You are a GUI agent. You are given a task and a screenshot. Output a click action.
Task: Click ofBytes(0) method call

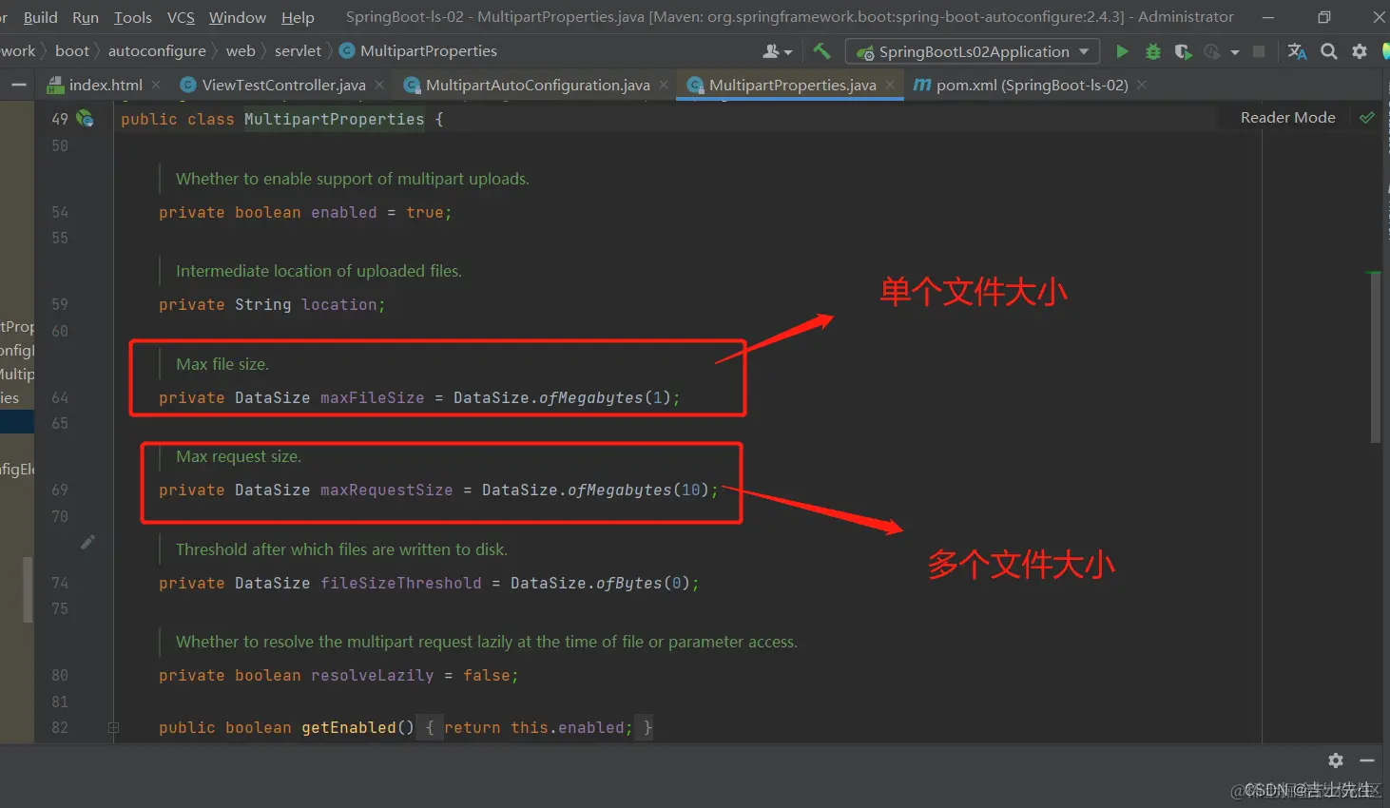[643, 583]
